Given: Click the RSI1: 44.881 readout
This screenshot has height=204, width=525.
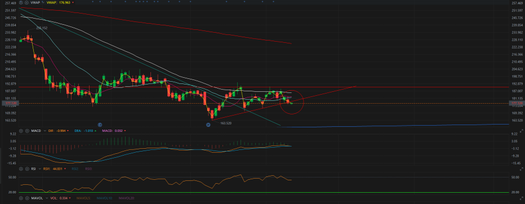Looking at the screenshot, I should tap(52, 169).
